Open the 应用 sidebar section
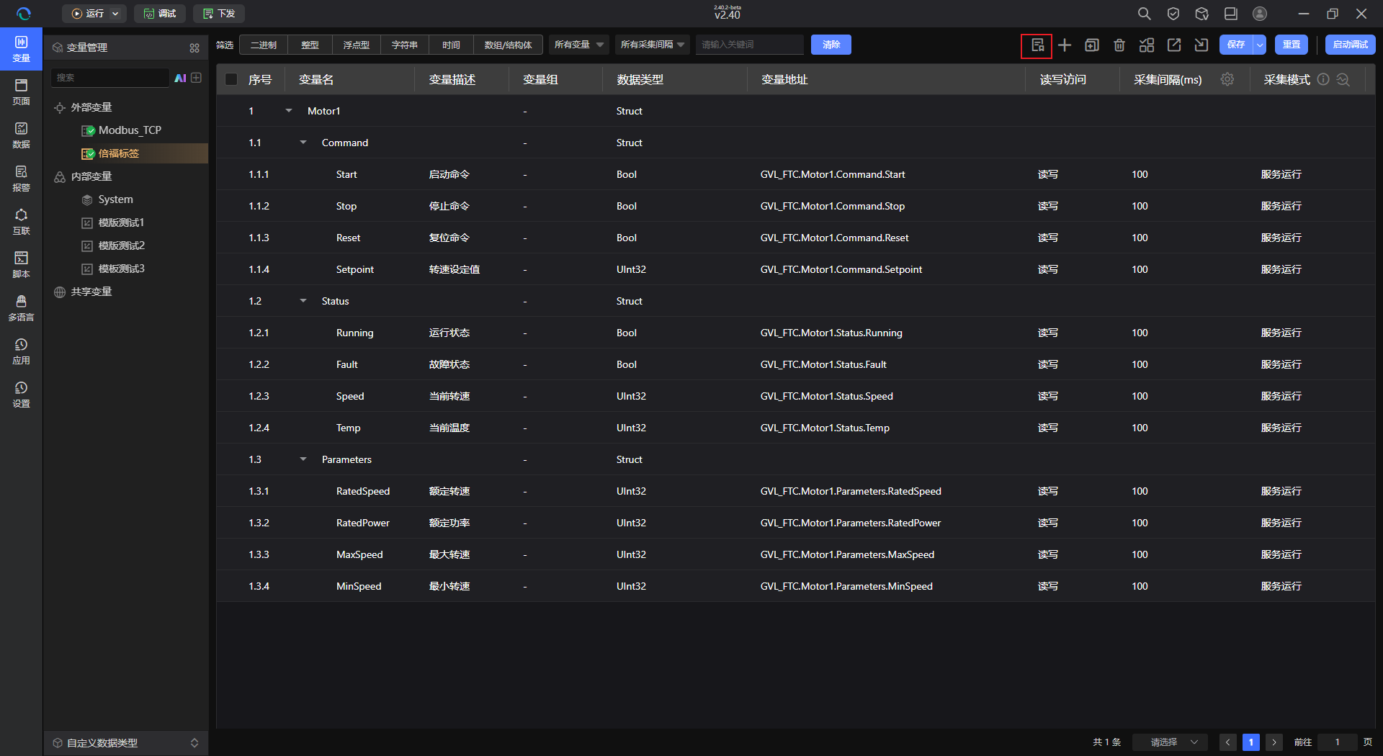This screenshot has width=1383, height=756. tap(22, 351)
